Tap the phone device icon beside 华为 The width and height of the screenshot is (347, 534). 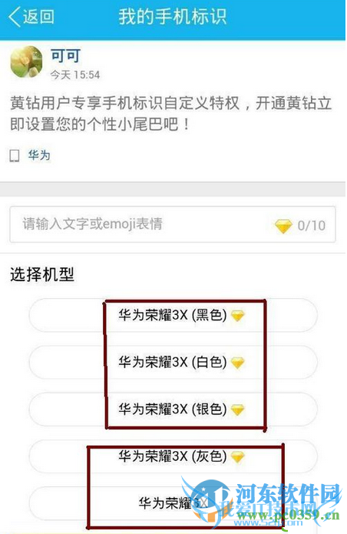click(x=15, y=156)
